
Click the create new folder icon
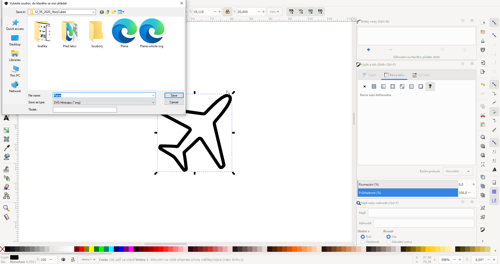[114, 12]
